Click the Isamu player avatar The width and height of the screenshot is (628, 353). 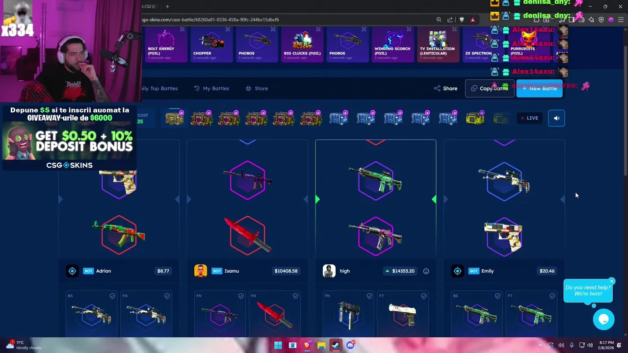click(x=200, y=271)
